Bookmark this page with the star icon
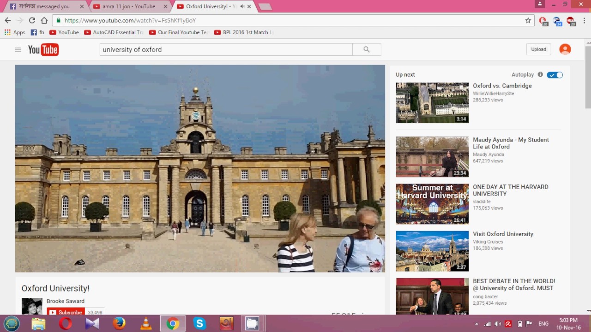This screenshot has height=332, width=591. click(x=528, y=20)
